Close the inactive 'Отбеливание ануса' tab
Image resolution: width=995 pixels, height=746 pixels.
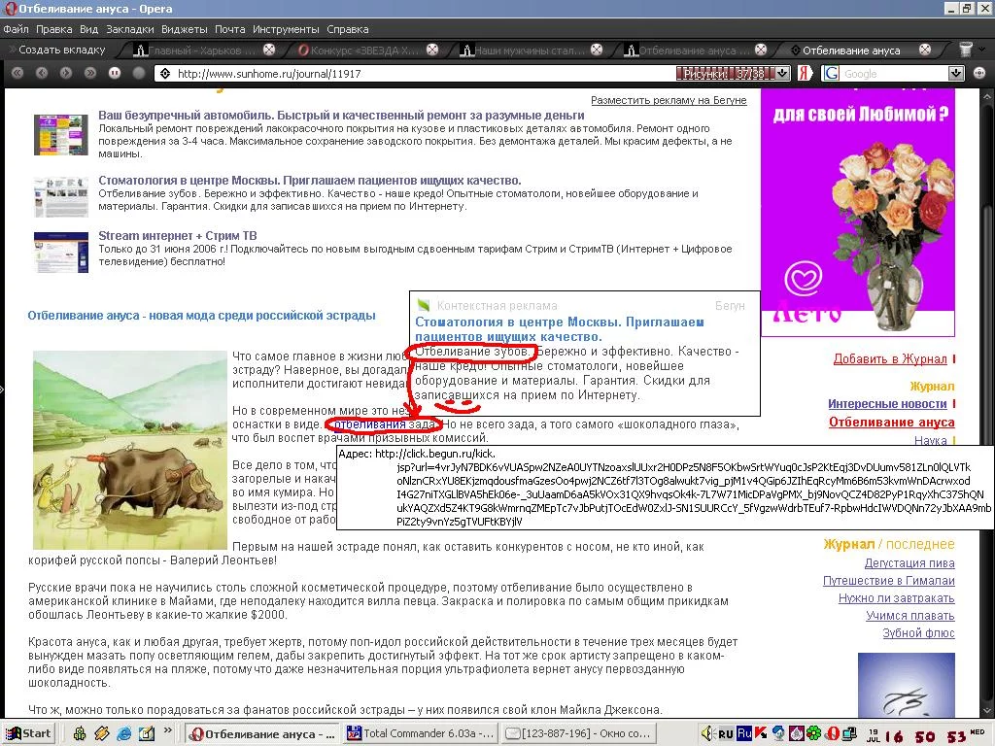point(761,50)
